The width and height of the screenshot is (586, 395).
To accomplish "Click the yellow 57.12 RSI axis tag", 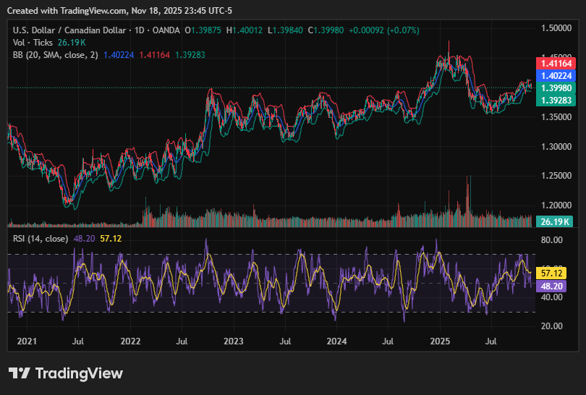I will coord(553,273).
